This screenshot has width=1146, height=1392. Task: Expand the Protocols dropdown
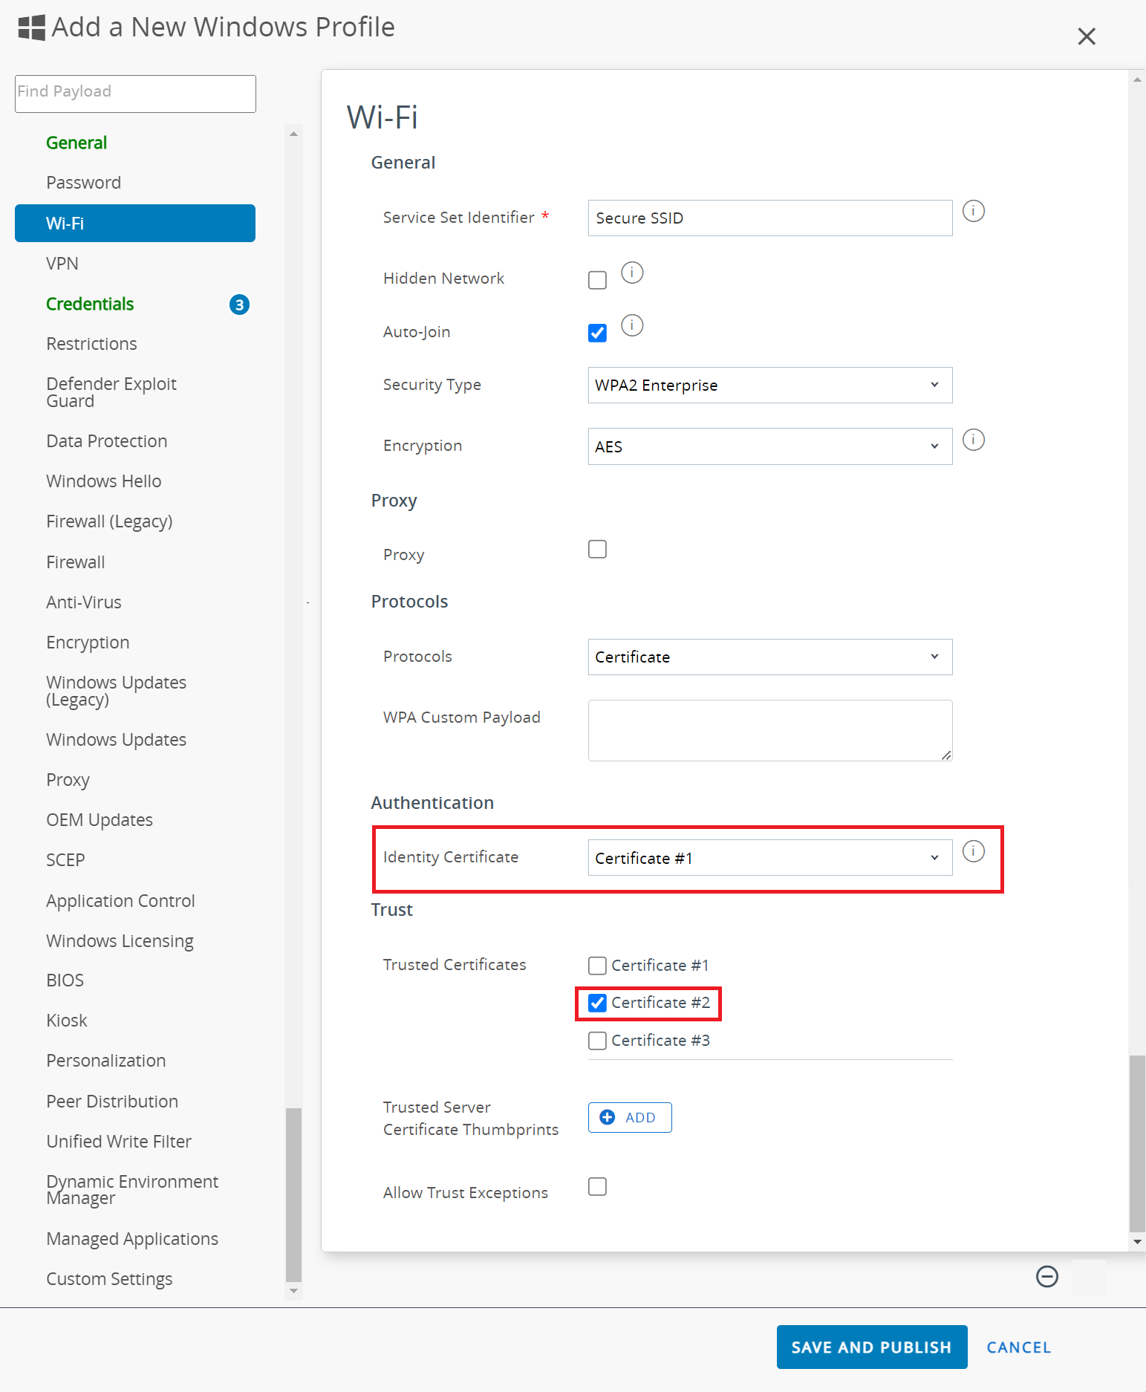(x=769, y=657)
